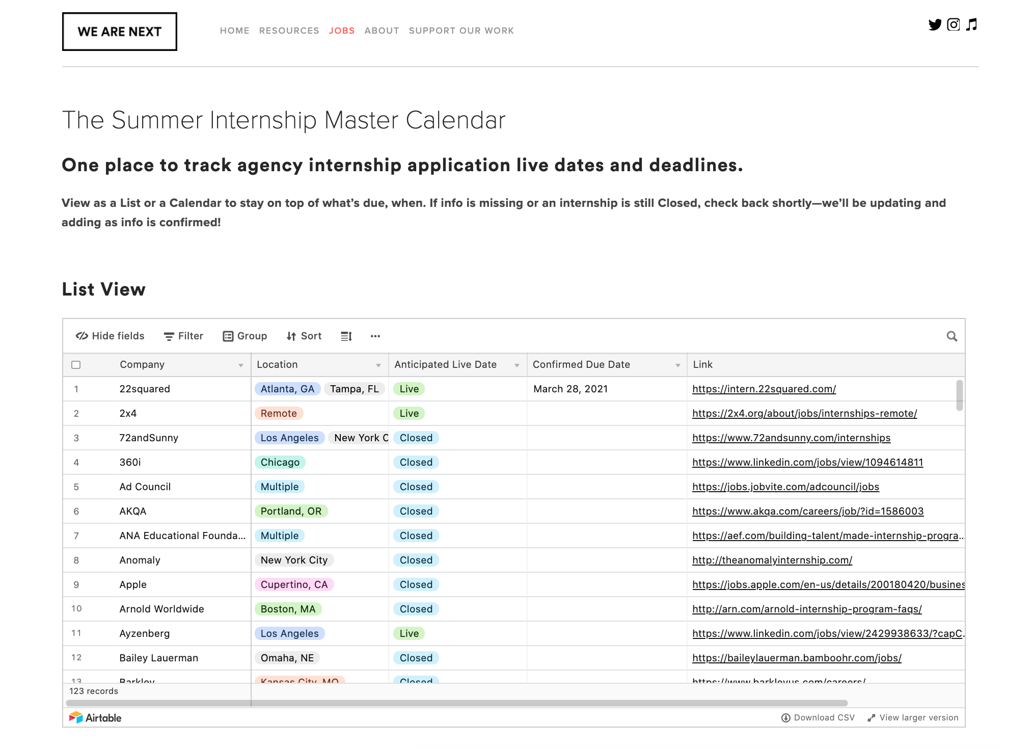Click the Airtable search magnifier icon
1033x749 pixels.
tap(952, 336)
